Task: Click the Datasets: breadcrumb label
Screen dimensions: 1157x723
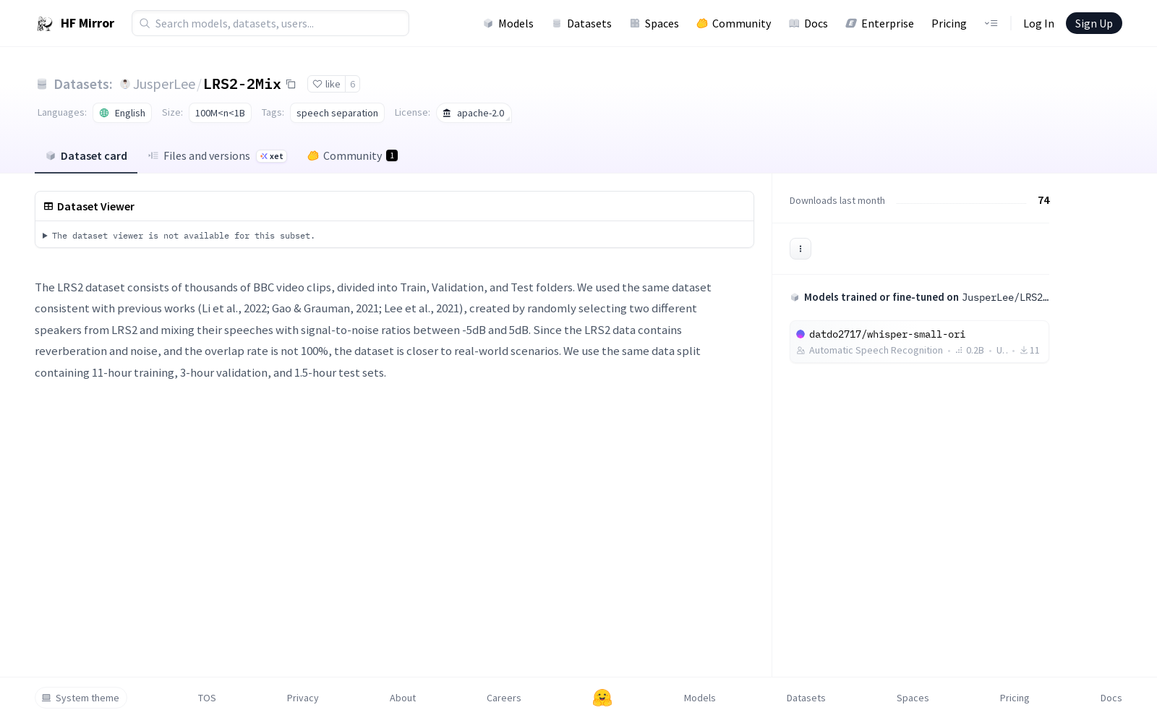Action: click(x=83, y=84)
